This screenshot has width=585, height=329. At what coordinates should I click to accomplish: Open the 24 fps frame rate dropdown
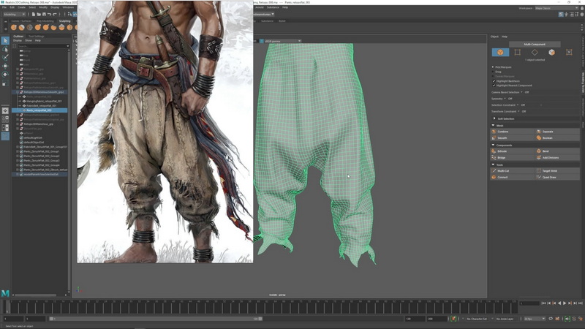pos(535,319)
